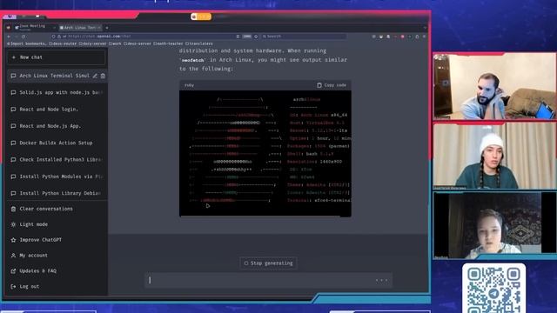
Task: Click the code block's horizontal scrollbar
Action: click(x=259, y=216)
